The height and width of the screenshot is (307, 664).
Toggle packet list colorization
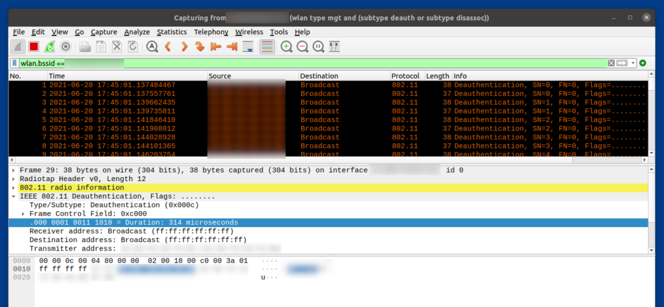click(267, 47)
